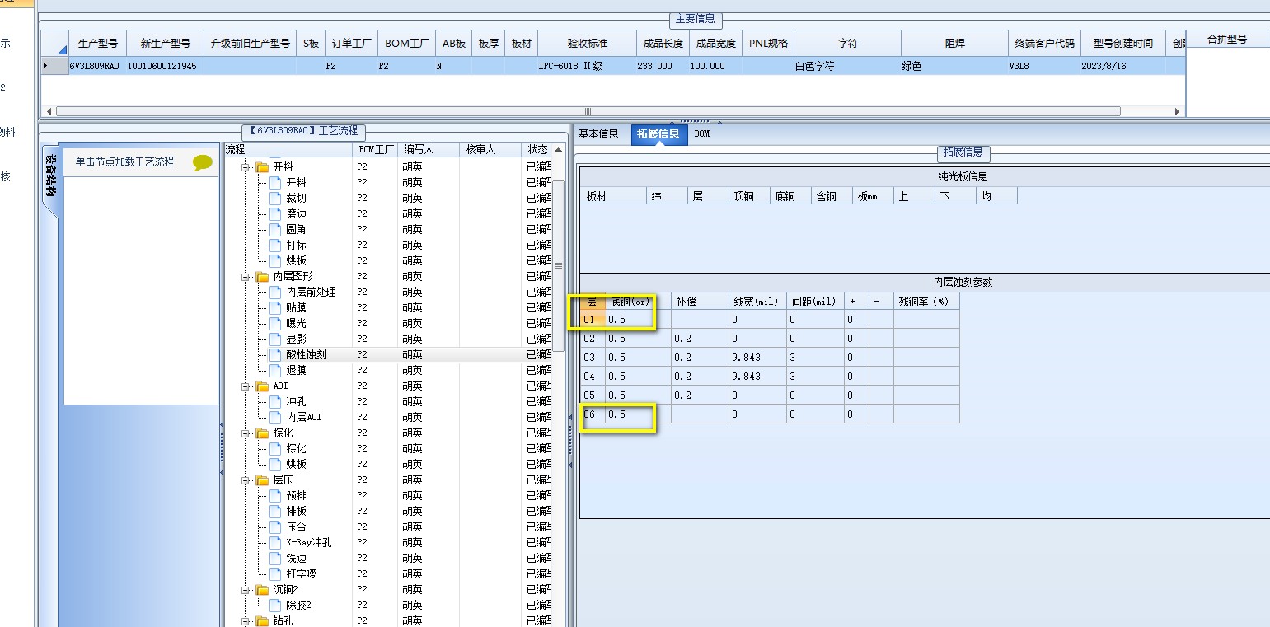
Task: Click the document icon beside 退膜
Action: [x=275, y=371]
